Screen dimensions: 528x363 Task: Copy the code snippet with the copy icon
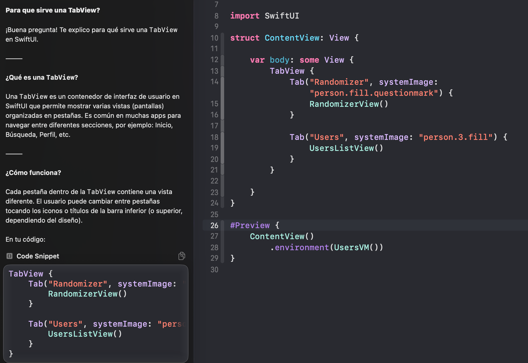tap(182, 256)
